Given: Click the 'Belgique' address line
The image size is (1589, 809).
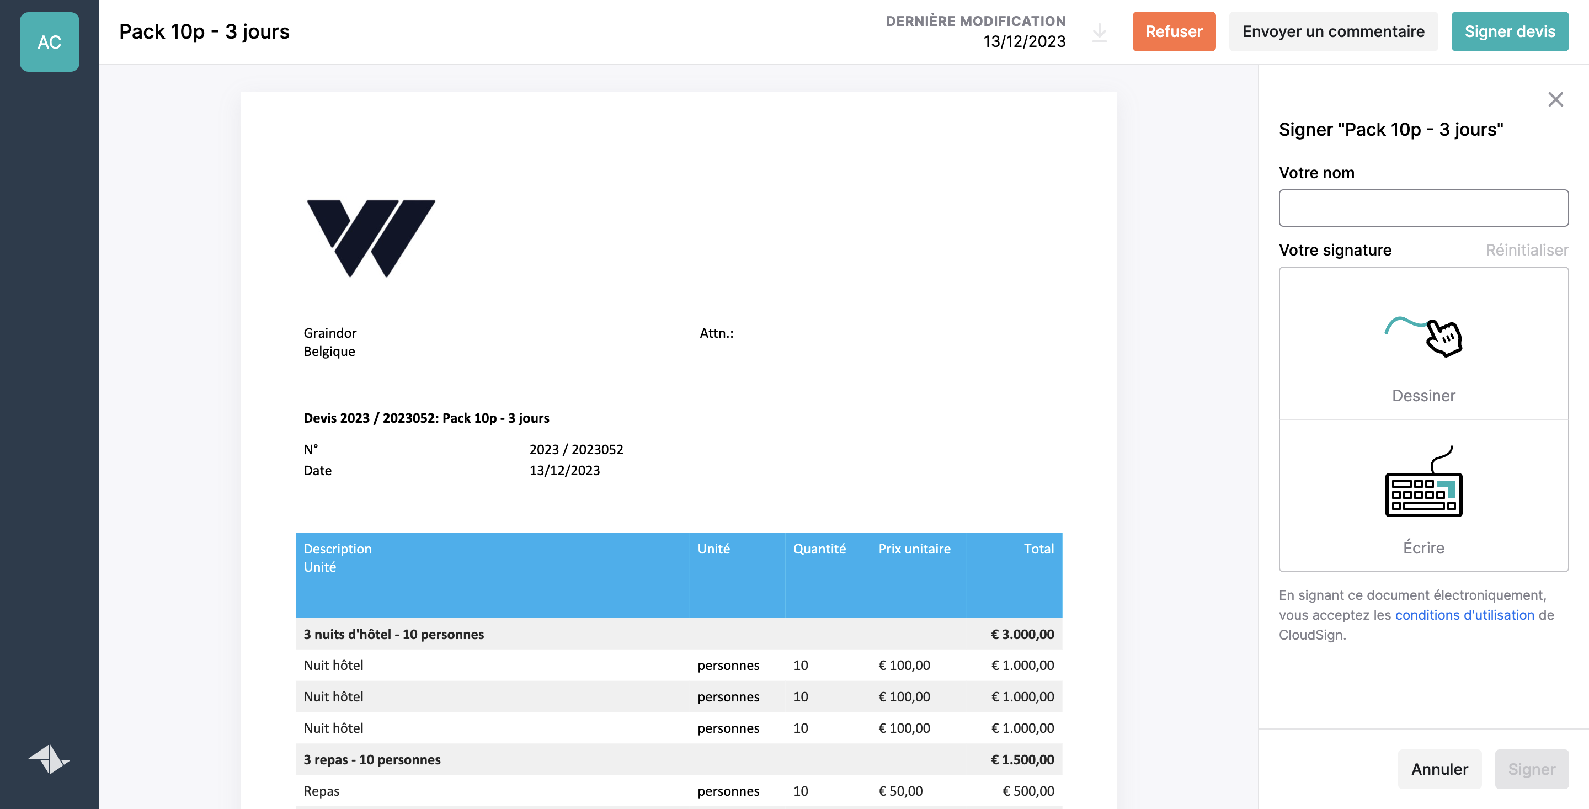Looking at the screenshot, I should [x=329, y=351].
